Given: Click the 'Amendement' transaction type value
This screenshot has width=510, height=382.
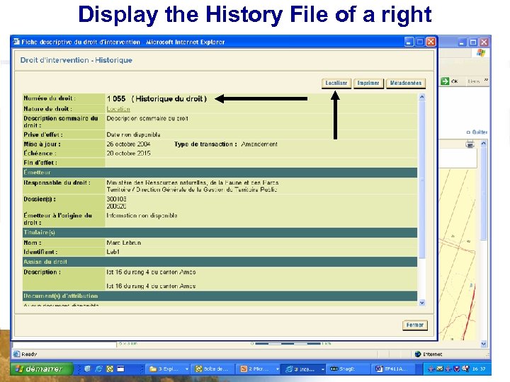Looking at the screenshot, I should click(259, 144).
